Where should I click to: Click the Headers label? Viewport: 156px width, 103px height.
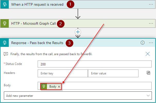(x=9, y=73)
